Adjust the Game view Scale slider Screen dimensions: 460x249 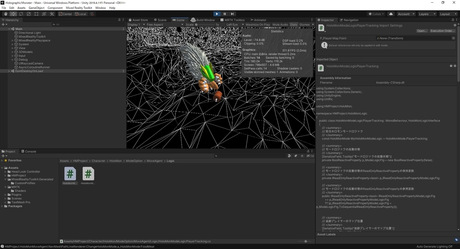point(204,25)
